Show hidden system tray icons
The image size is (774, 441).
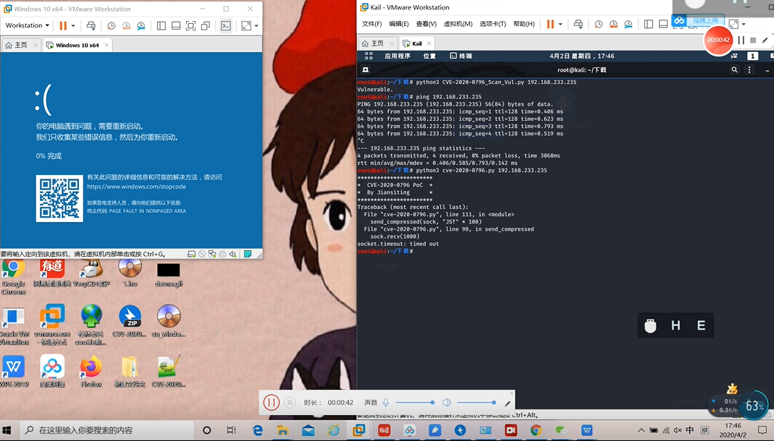641,430
